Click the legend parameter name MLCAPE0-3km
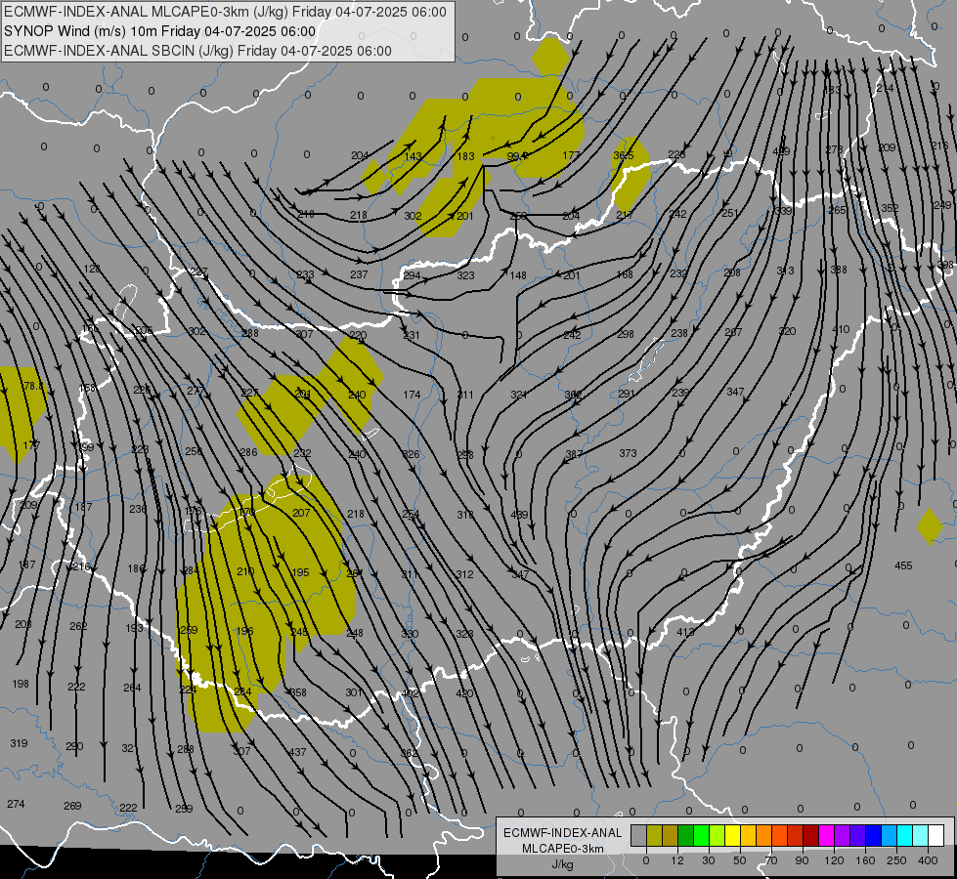The width and height of the screenshot is (957, 879). [563, 849]
